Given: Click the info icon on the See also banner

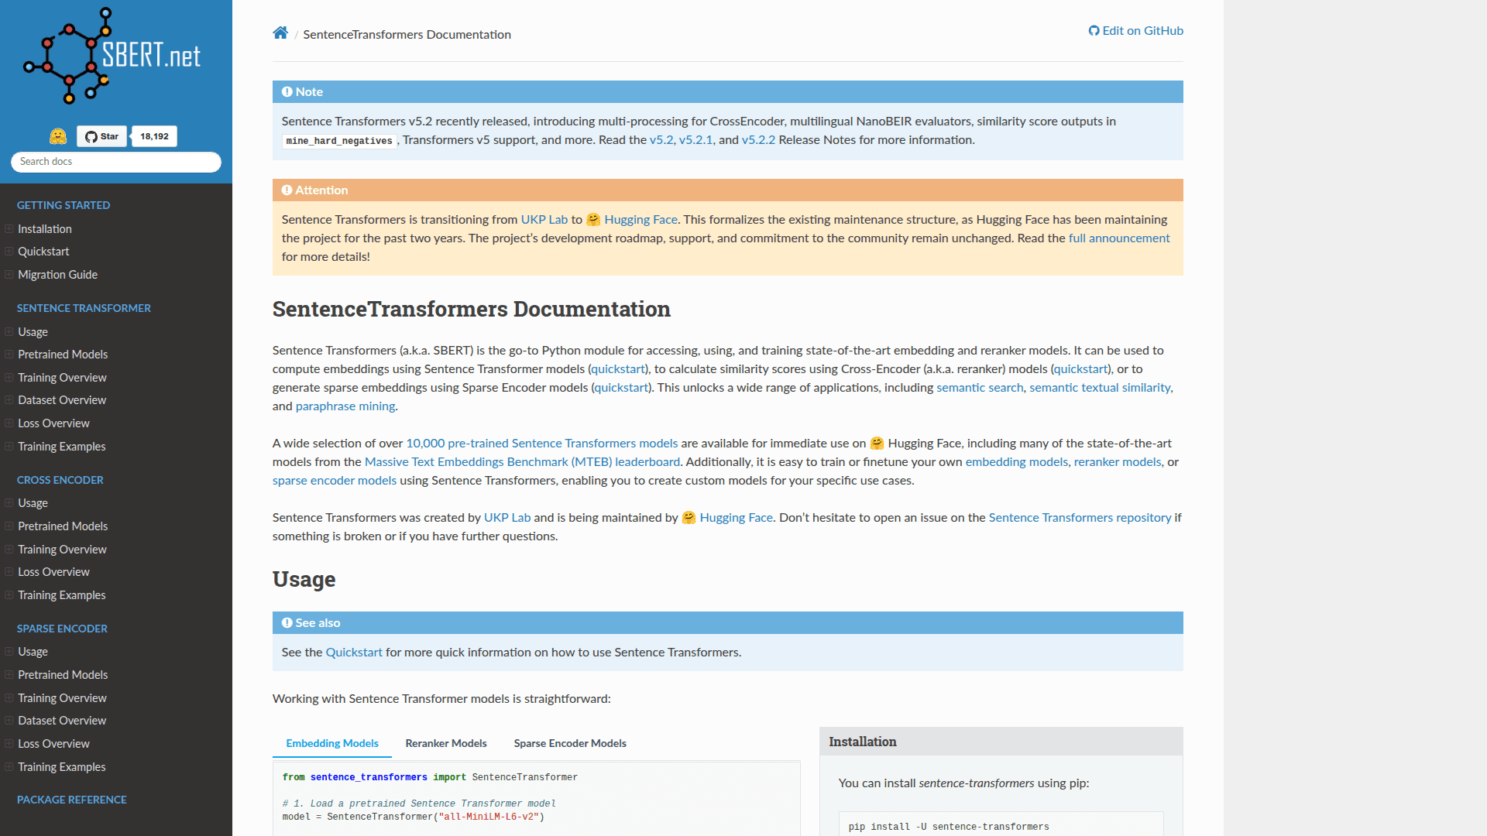Looking at the screenshot, I should click(x=287, y=622).
